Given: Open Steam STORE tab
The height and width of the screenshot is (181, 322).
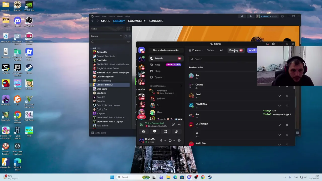Looking at the screenshot, I should pyautogui.click(x=105, y=21).
